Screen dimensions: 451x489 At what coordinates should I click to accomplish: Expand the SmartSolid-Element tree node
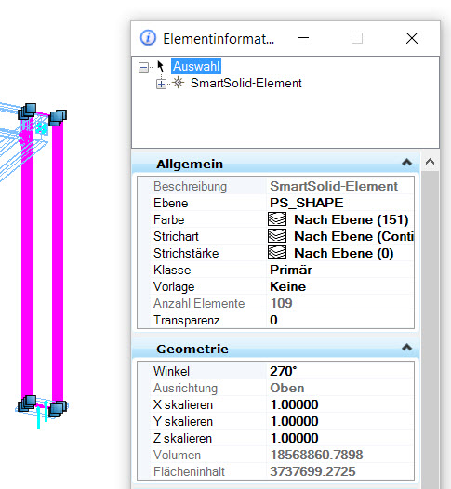point(161,84)
